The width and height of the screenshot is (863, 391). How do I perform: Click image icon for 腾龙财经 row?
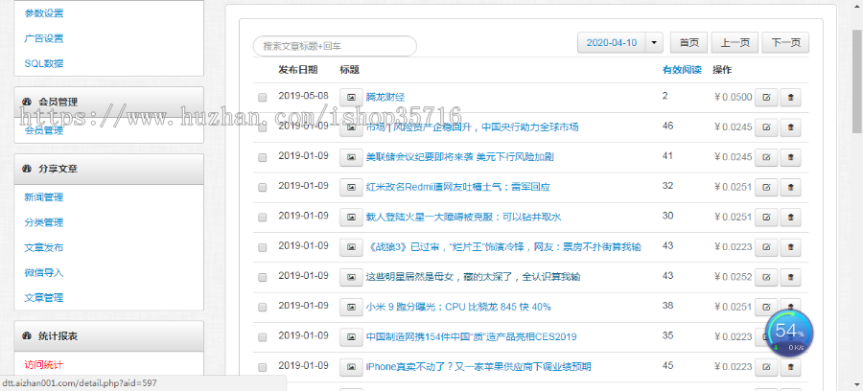point(351,98)
